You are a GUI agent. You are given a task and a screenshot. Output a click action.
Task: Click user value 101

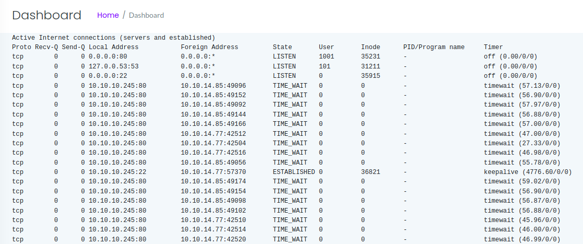[325, 66]
